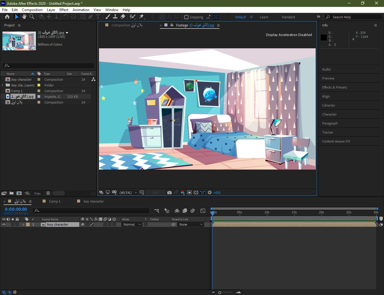Expand the boy character layer properties
Viewport: 384px width, 295px height.
[x=23, y=224]
